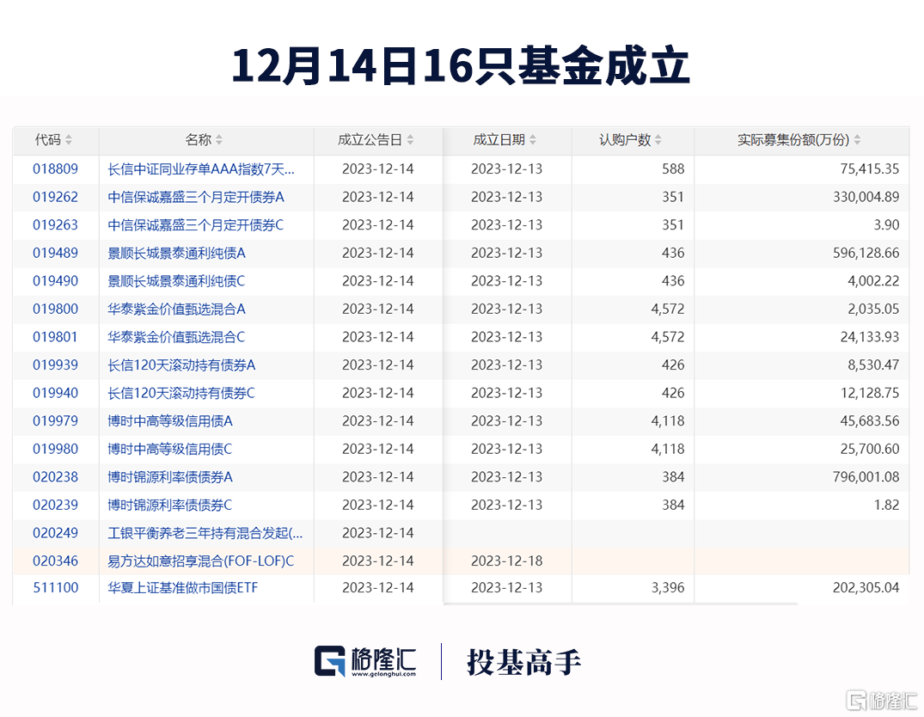This screenshot has width=924, height=717.
Task: Select the 投基高手 footer text
Action: [x=523, y=662]
